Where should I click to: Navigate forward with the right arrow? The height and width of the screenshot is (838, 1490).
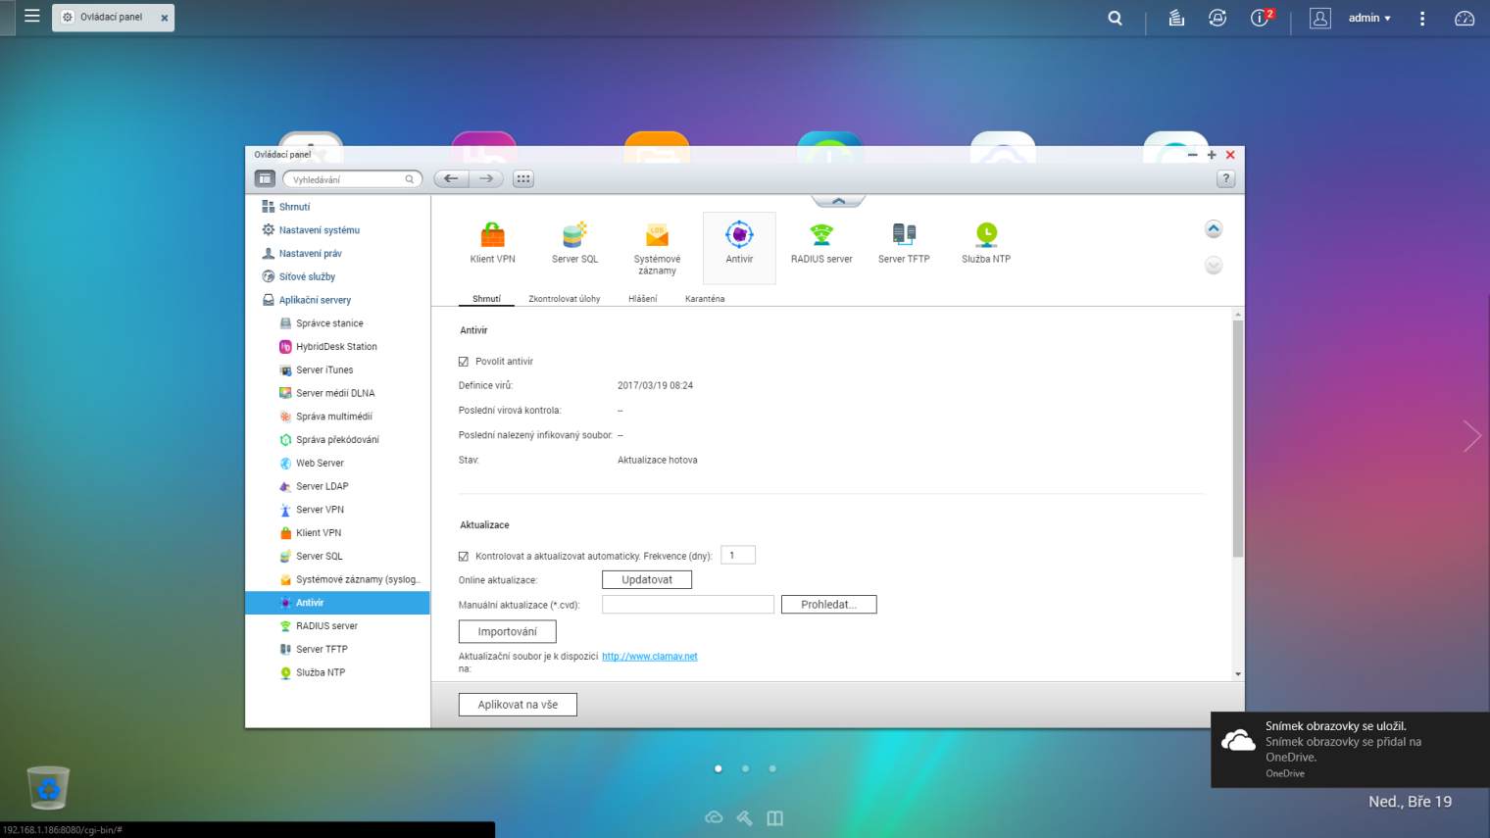[486, 178]
